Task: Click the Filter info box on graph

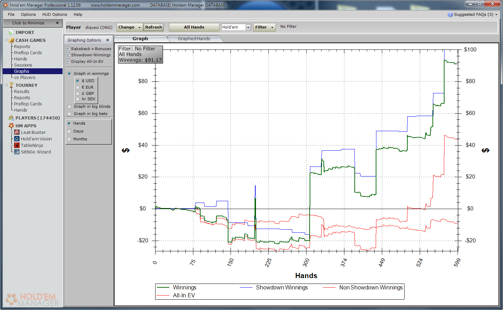Action: pos(140,54)
